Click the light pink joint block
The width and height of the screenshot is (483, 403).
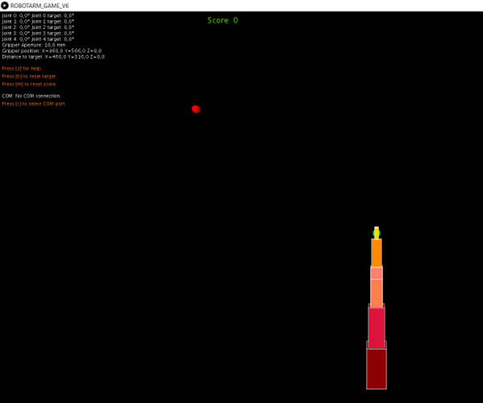pyautogui.click(x=377, y=273)
